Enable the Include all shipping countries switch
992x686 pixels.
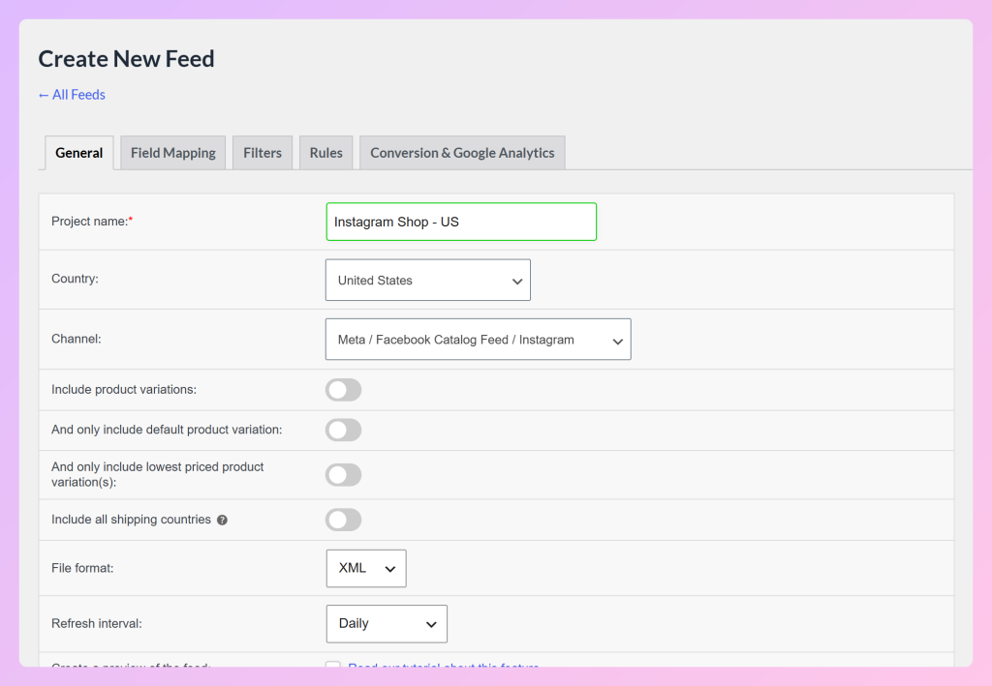pyautogui.click(x=344, y=520)
